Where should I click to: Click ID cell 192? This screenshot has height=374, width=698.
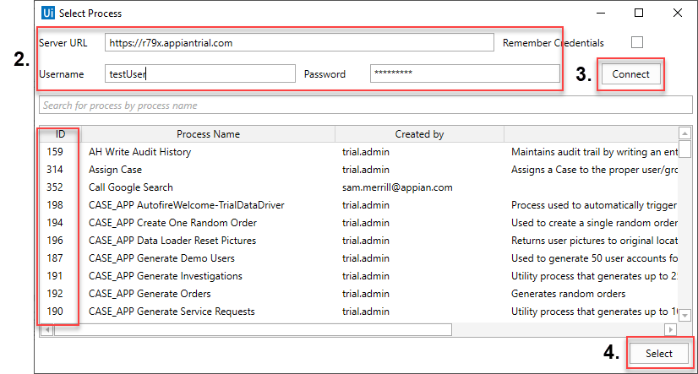55,294
